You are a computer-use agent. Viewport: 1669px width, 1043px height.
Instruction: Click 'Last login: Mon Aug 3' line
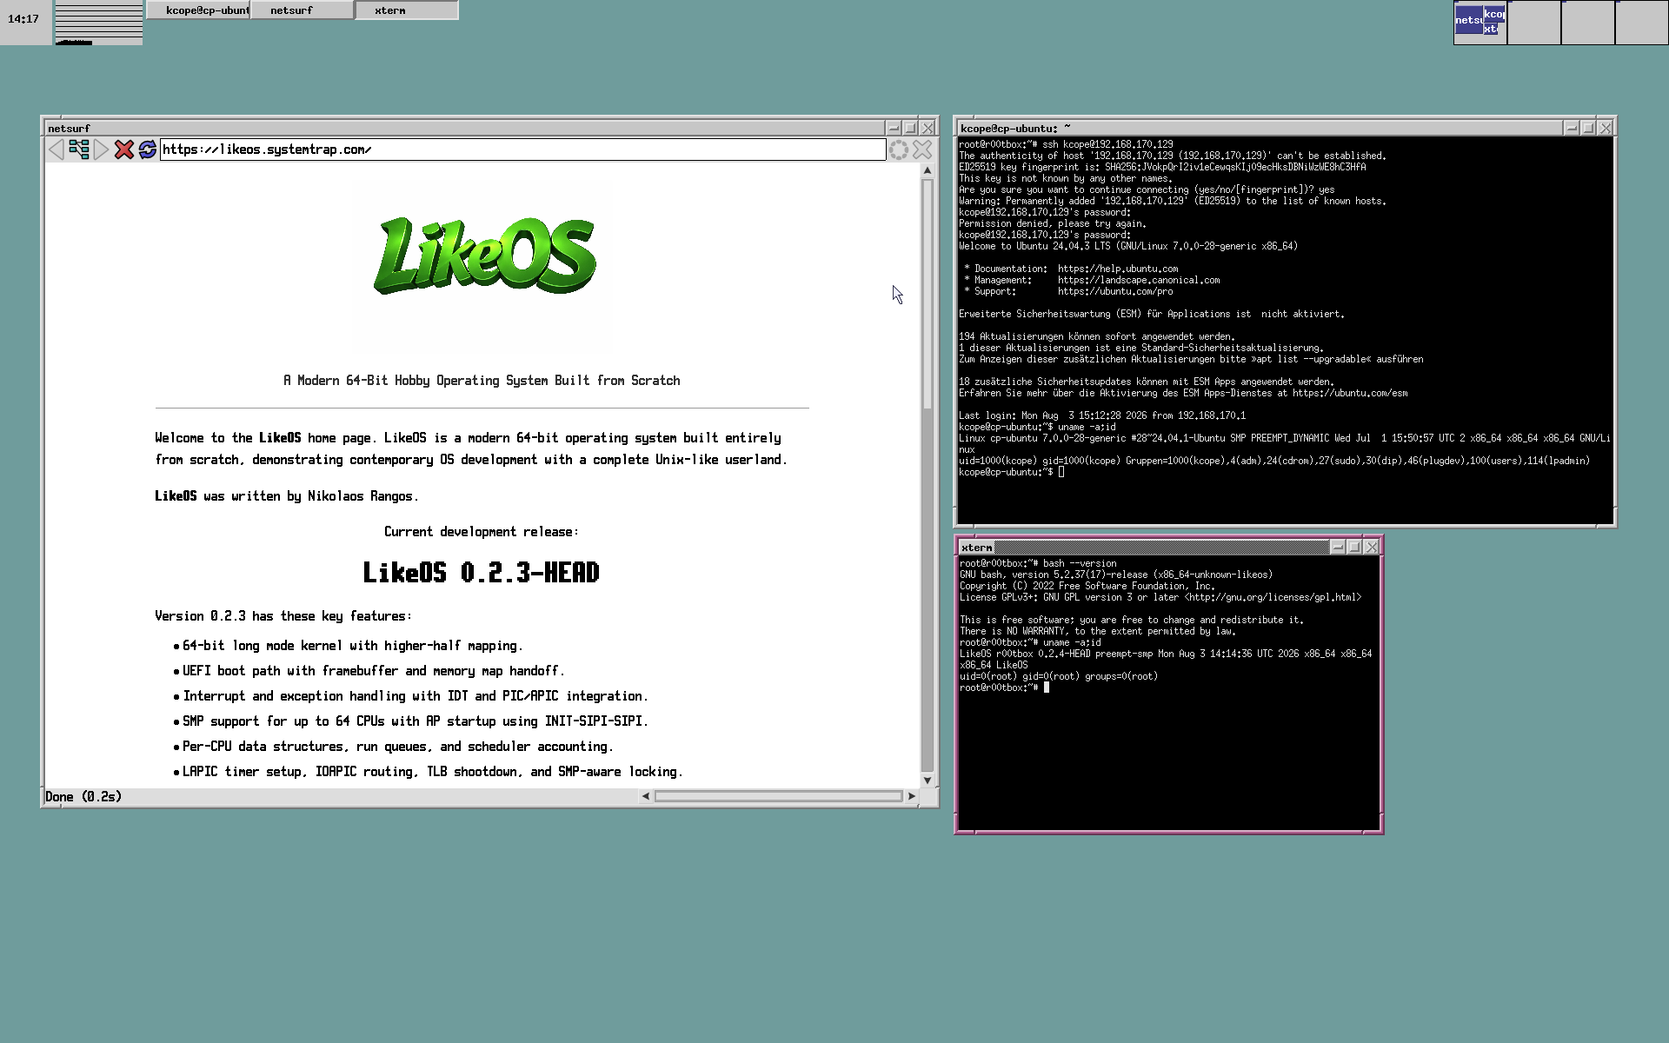coord(1102,415)
